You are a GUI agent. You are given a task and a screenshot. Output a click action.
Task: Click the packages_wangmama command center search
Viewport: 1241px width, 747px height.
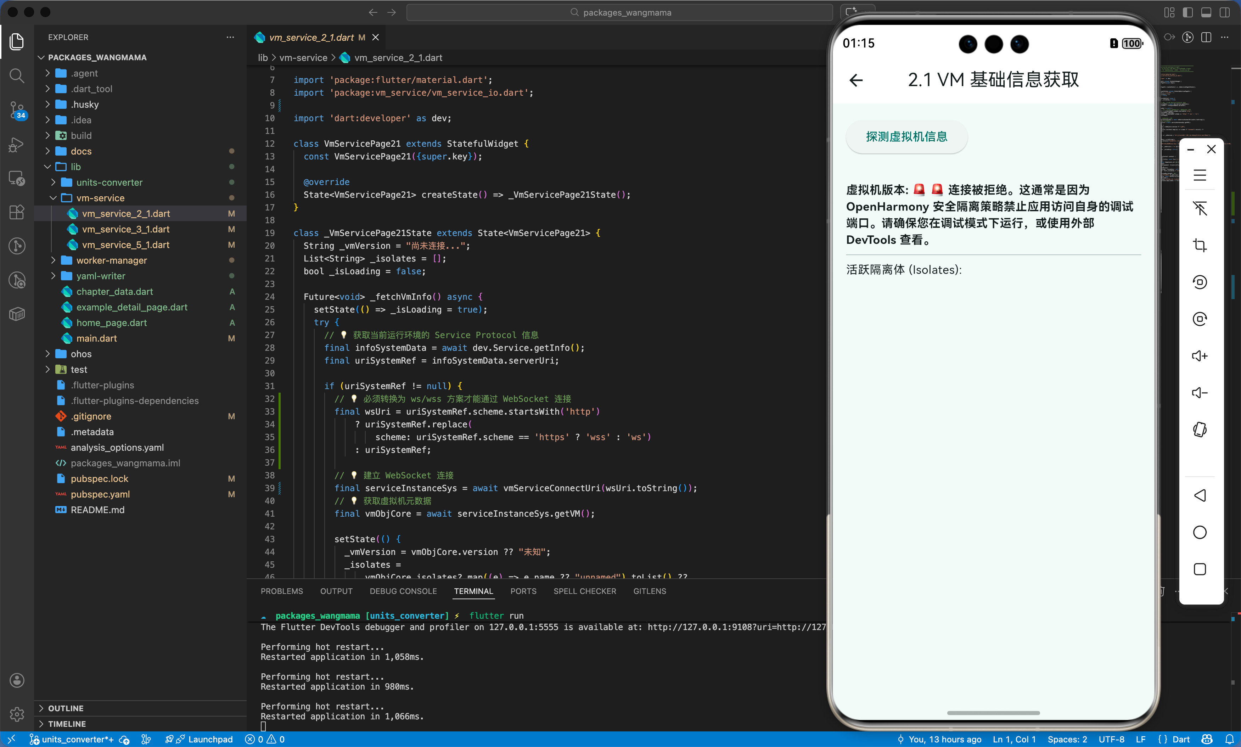pos(620,13)
